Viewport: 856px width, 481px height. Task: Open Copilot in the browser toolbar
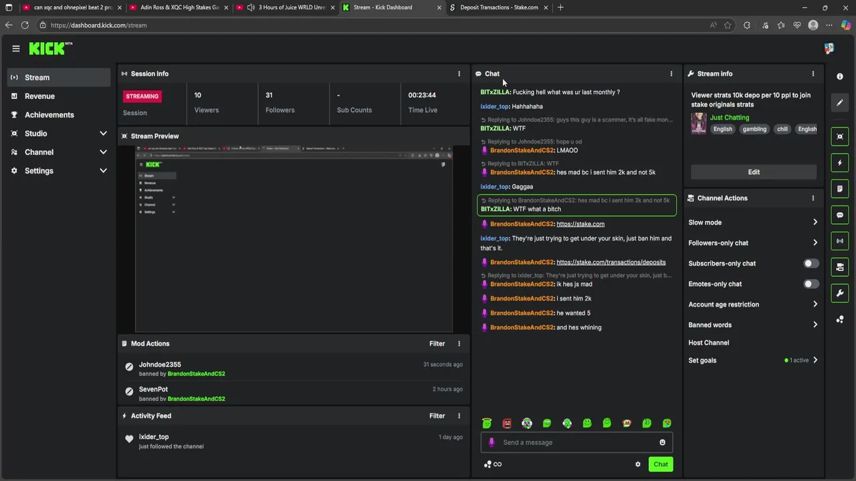point(846,25)
